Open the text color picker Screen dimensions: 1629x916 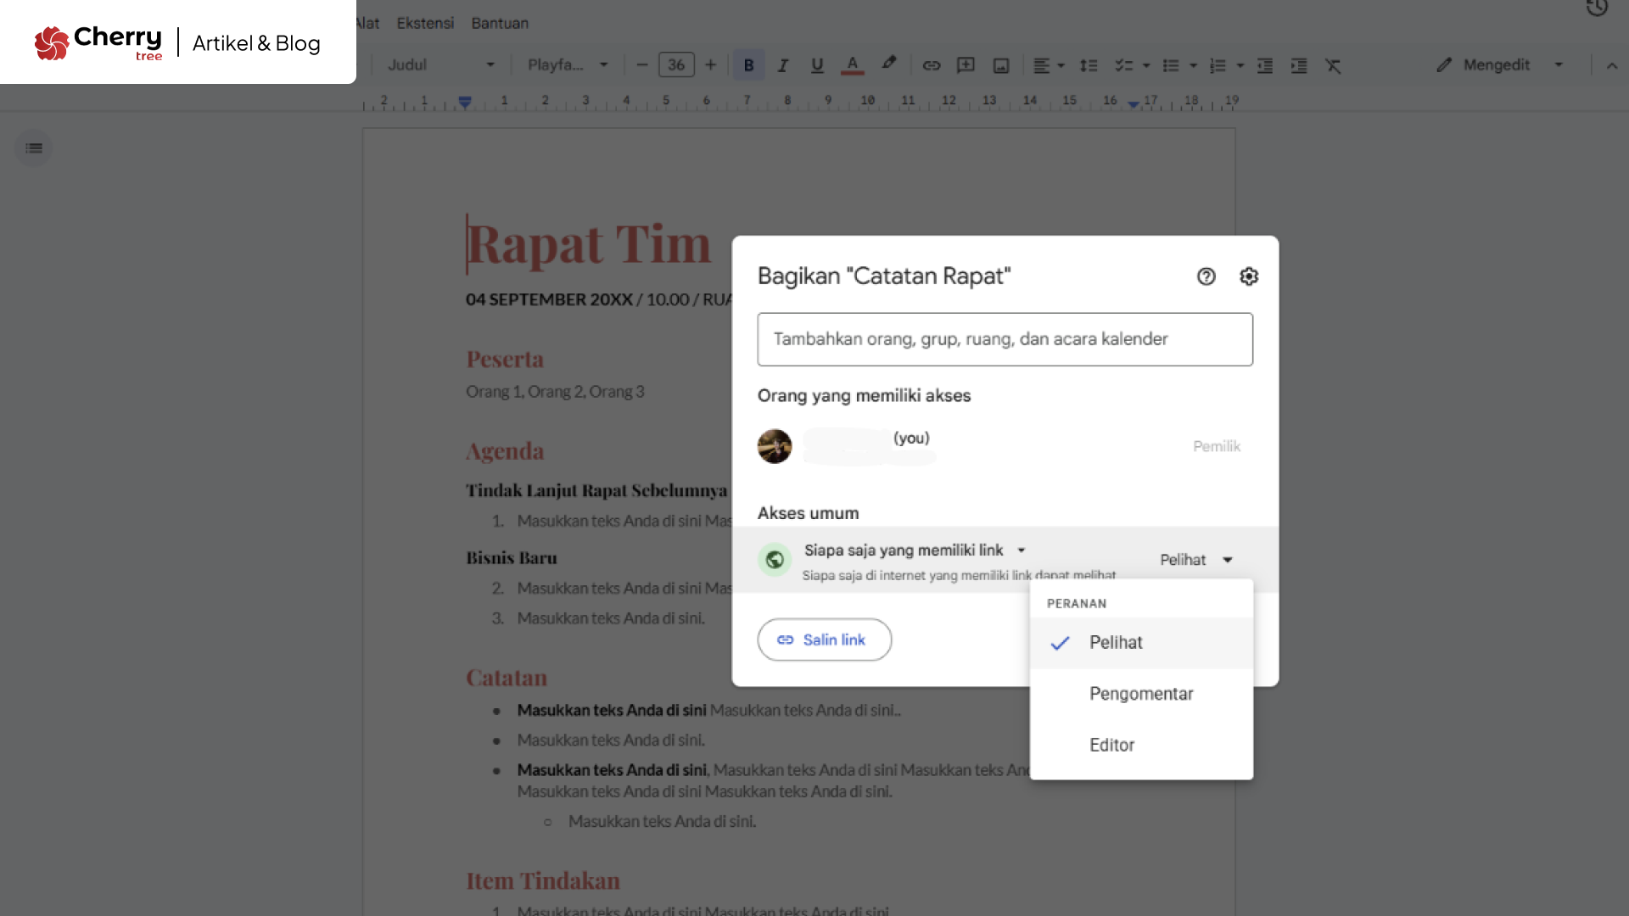(x=852, y=65)
